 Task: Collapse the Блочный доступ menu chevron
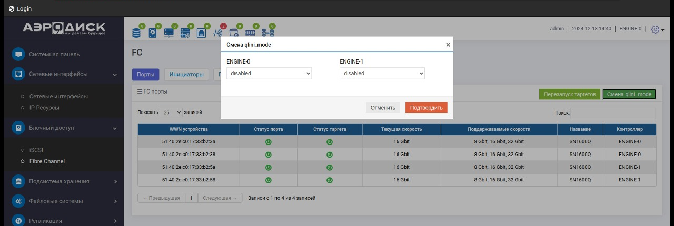coord(115,128)
